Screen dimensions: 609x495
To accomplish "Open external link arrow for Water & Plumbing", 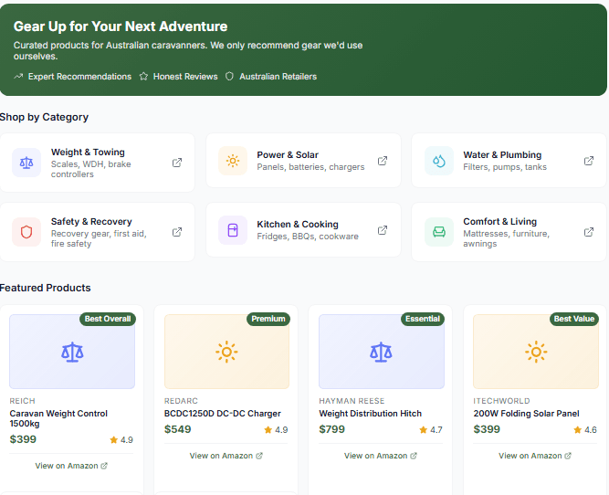I will click(x=589, y=161).
